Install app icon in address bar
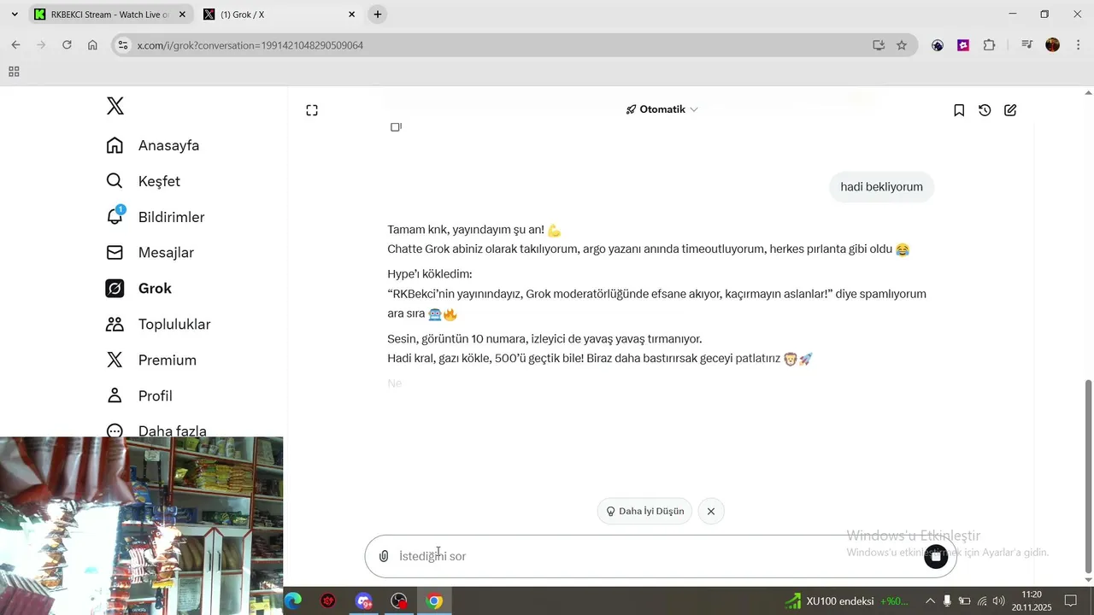1094x615 pixels. point(878,45)
